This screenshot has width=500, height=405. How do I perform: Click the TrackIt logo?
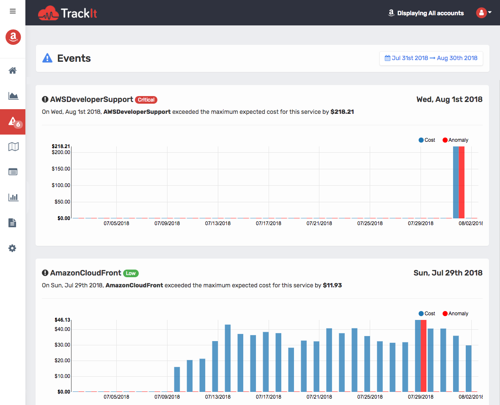click(68, 13)
